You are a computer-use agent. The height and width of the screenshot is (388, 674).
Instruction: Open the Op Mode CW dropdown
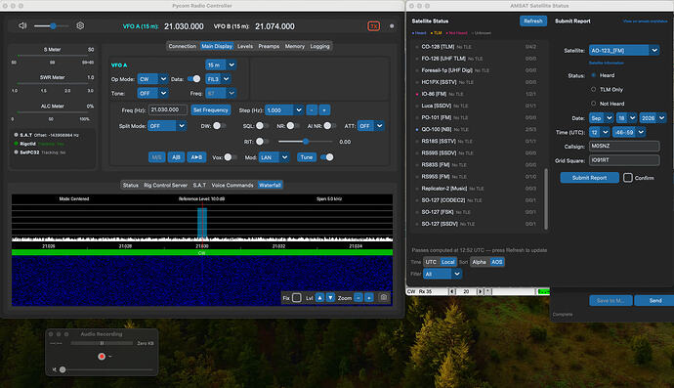pyautogui.click(x=152, y=79)
